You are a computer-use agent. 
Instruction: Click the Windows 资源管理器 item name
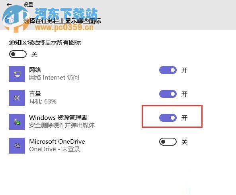click(58, 118)
